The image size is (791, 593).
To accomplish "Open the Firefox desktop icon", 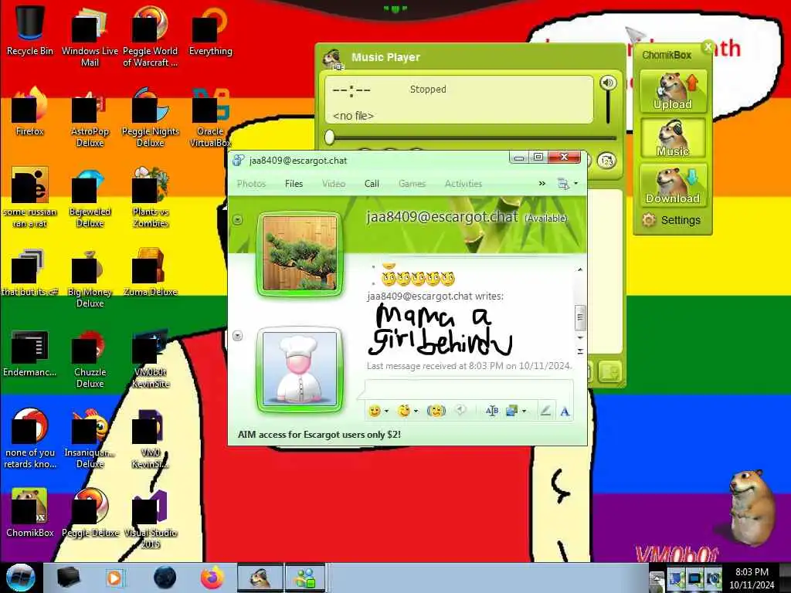I will pyautogui.click(x=30, y=111).
